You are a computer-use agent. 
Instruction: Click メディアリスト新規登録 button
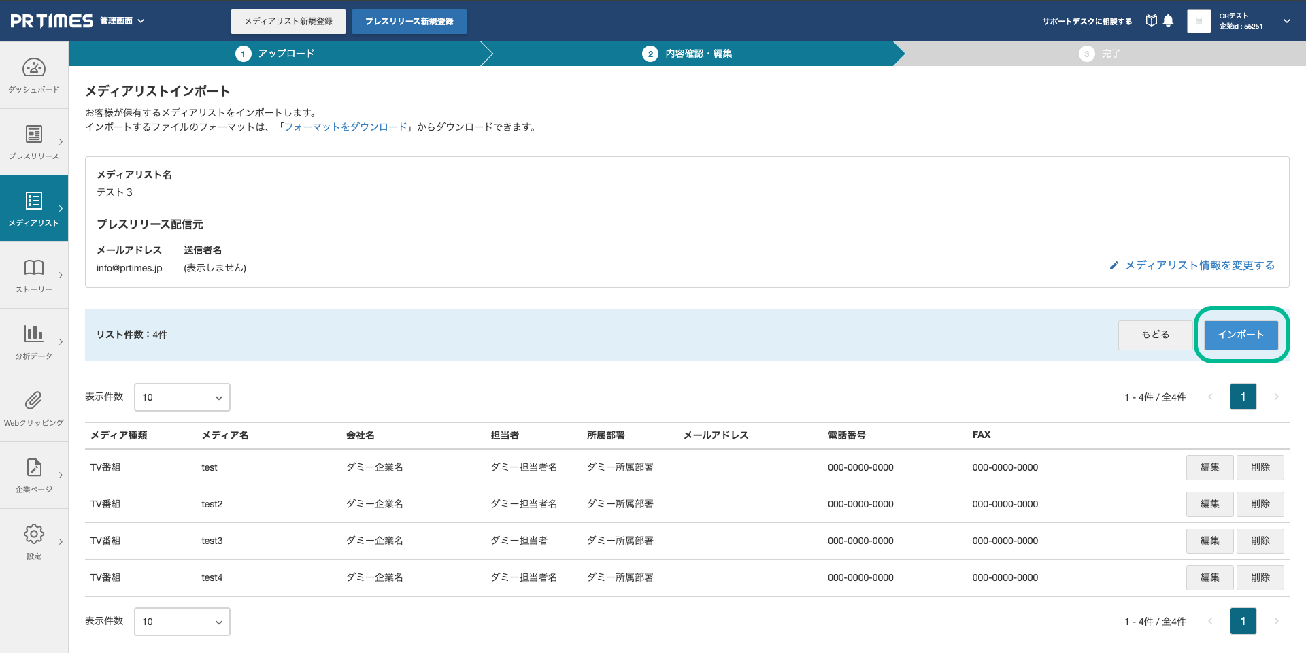click(288, 21)
